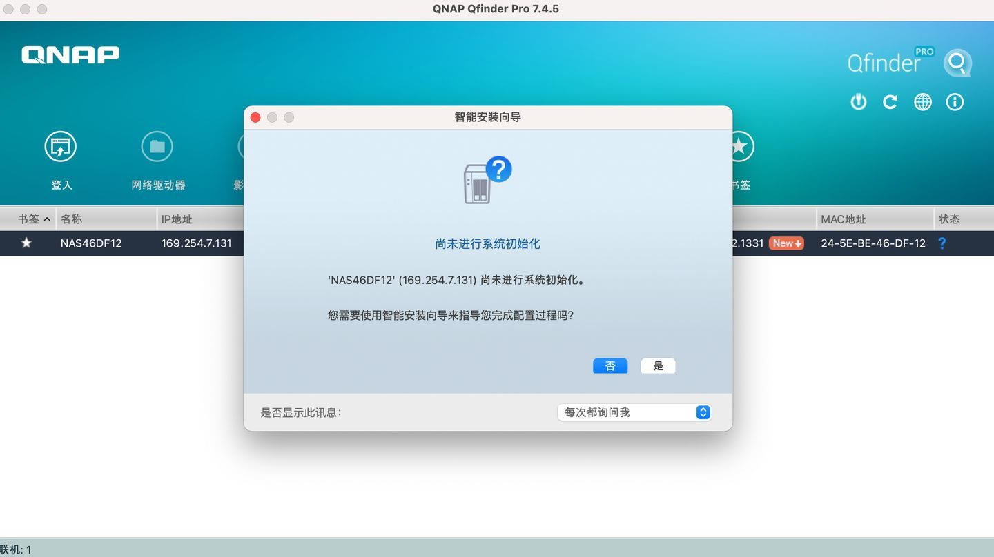Open the 每次都询问我 dropdown

[x=634, y=412]
